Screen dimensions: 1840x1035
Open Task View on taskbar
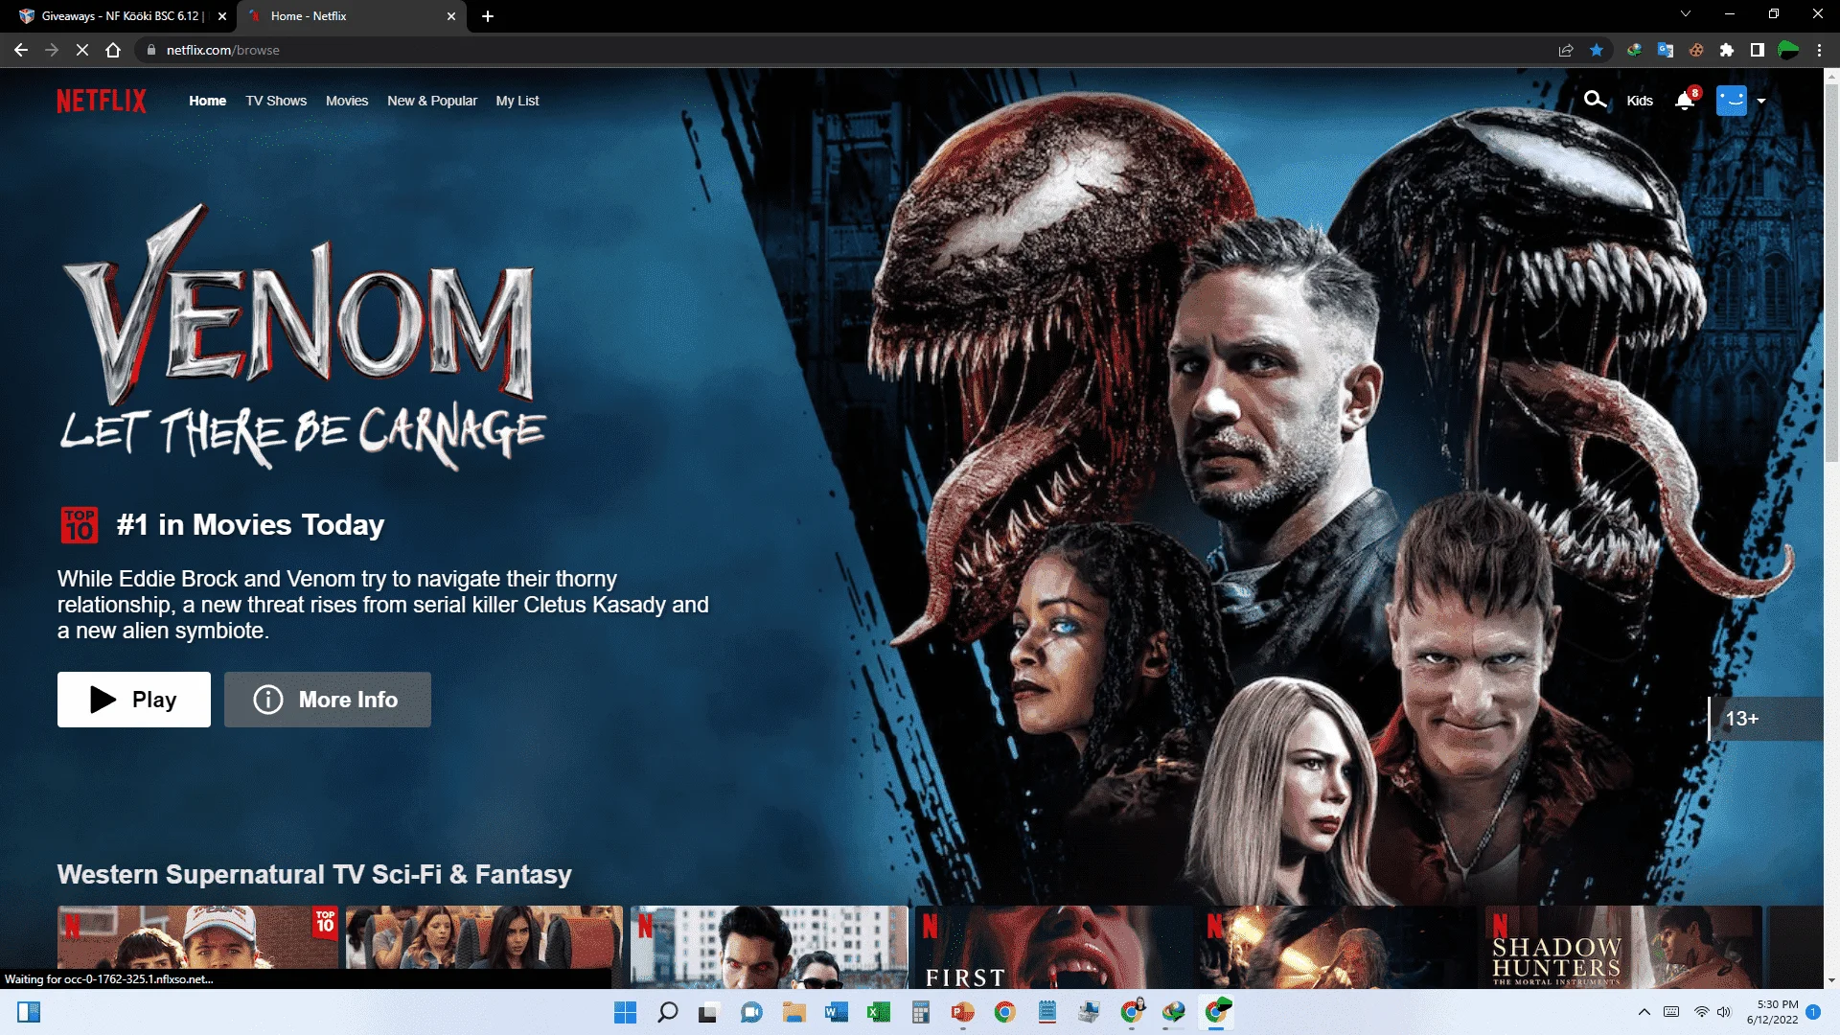pyautogui.click(x=708, y=1012)
